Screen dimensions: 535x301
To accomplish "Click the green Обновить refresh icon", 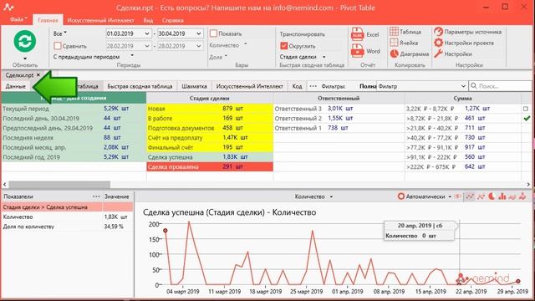I will (24, 41).
